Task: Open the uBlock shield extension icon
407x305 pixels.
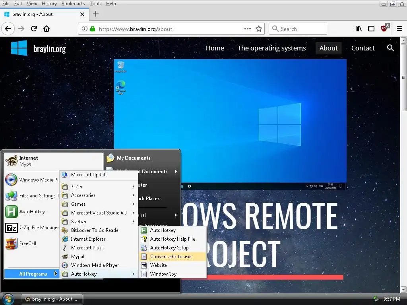Action: tap(385, 28)
